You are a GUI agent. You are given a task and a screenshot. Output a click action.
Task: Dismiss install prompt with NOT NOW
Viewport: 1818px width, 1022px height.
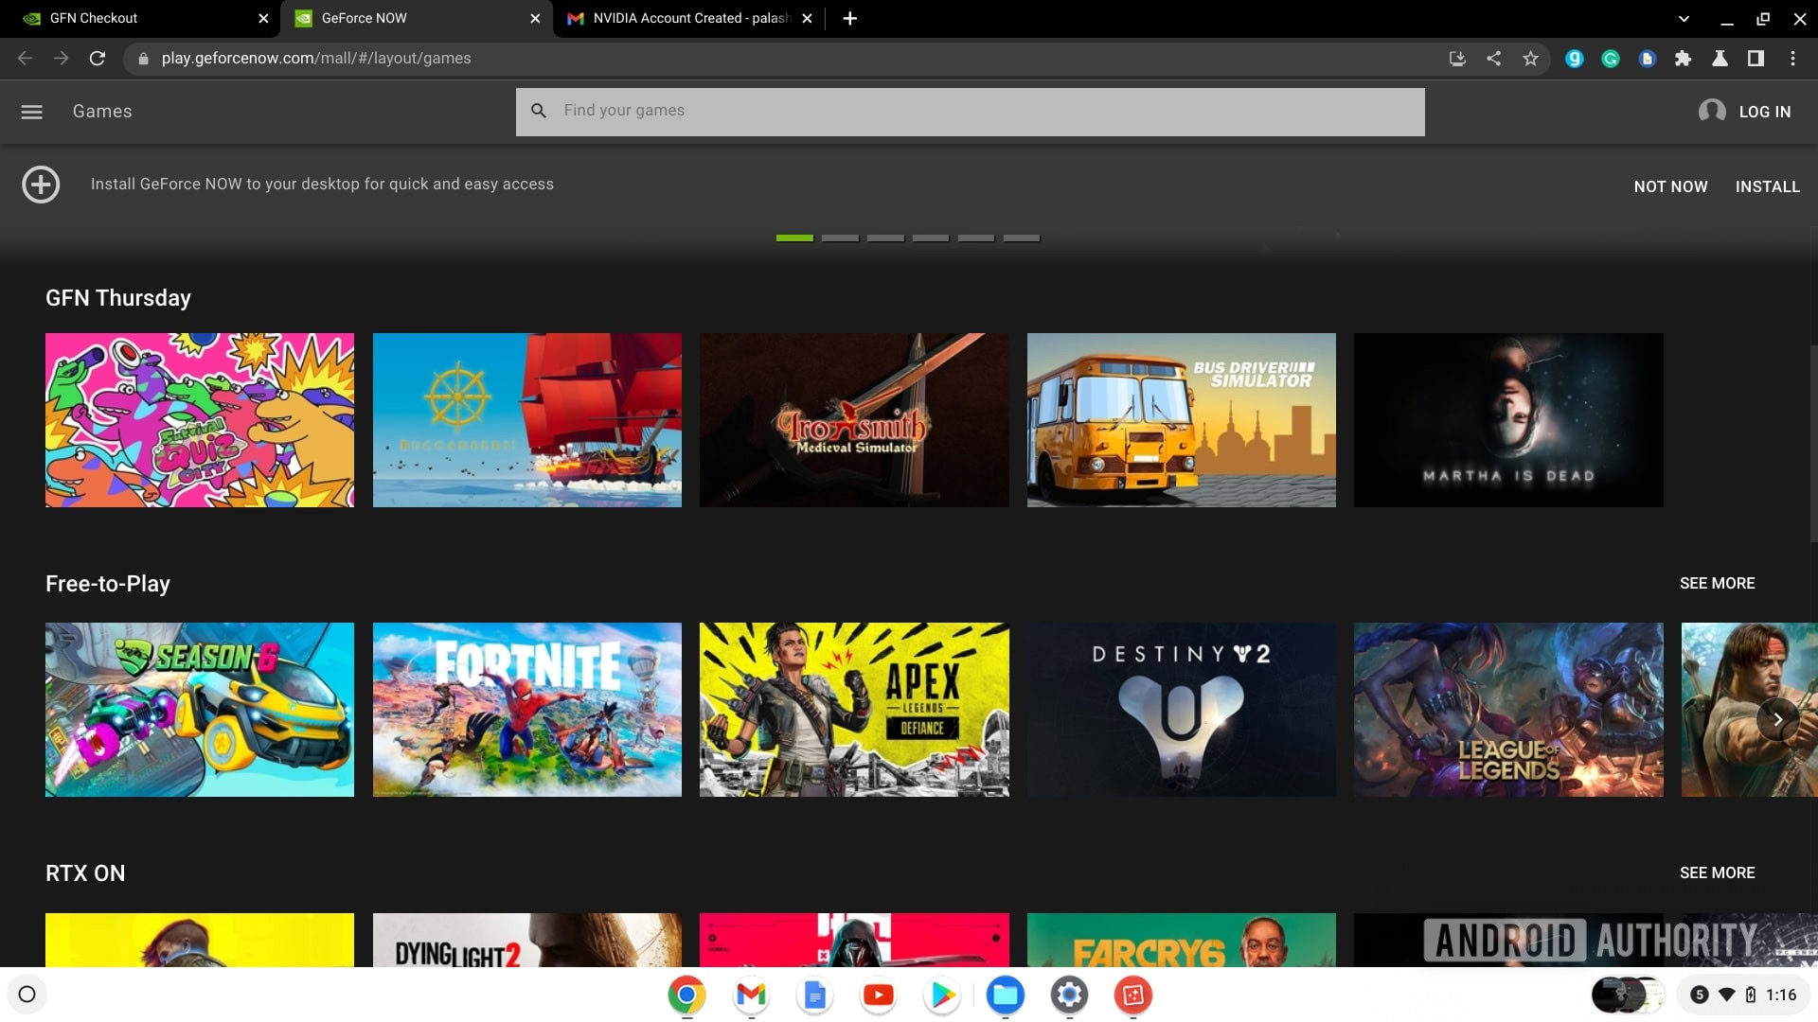click(x=1670, y=186)
